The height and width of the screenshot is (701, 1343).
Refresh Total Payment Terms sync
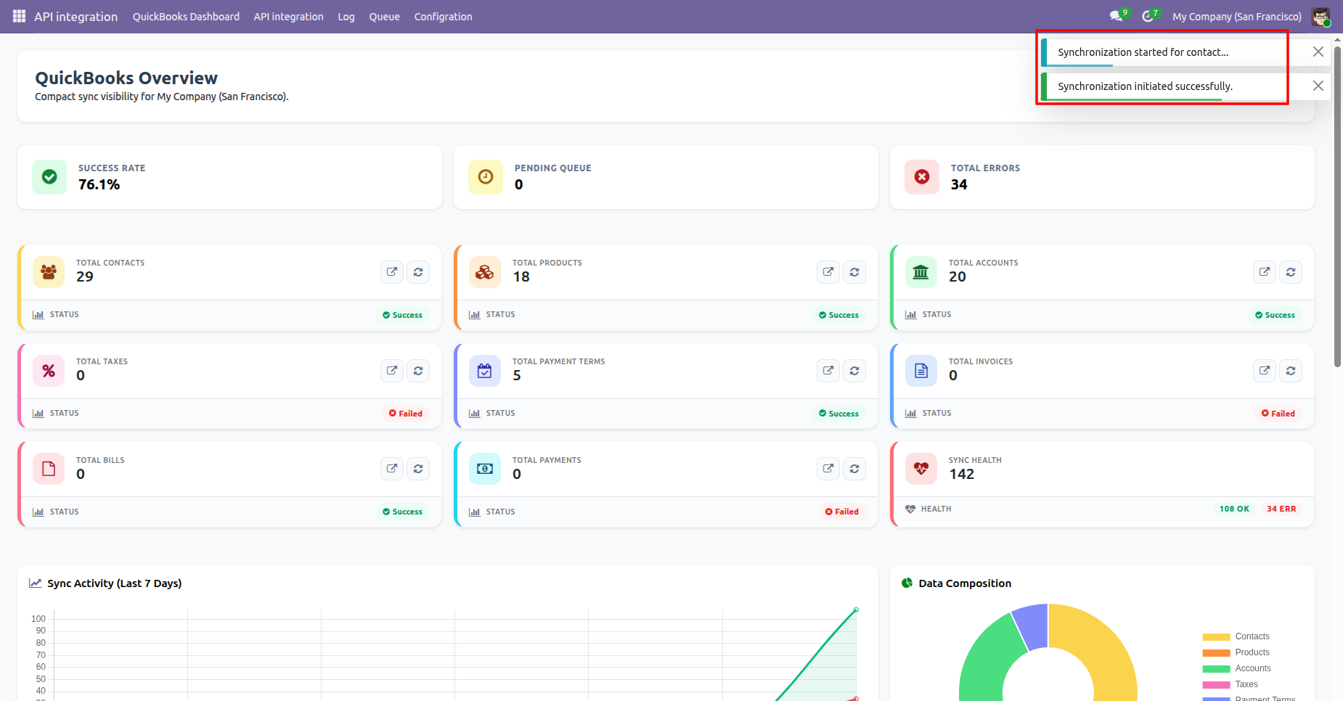tap(854, 371)
